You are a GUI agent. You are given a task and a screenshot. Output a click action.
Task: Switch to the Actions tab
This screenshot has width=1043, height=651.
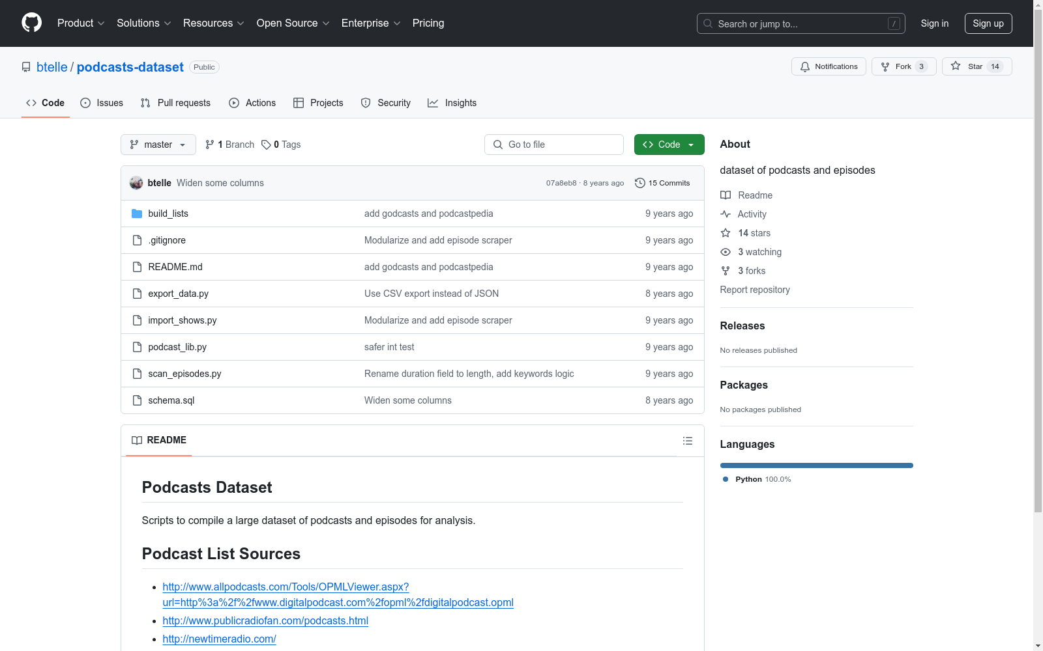click(252, 103)
